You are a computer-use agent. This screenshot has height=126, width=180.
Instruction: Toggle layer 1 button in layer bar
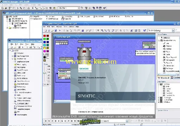pyautogui.click(x=49, y=121)
